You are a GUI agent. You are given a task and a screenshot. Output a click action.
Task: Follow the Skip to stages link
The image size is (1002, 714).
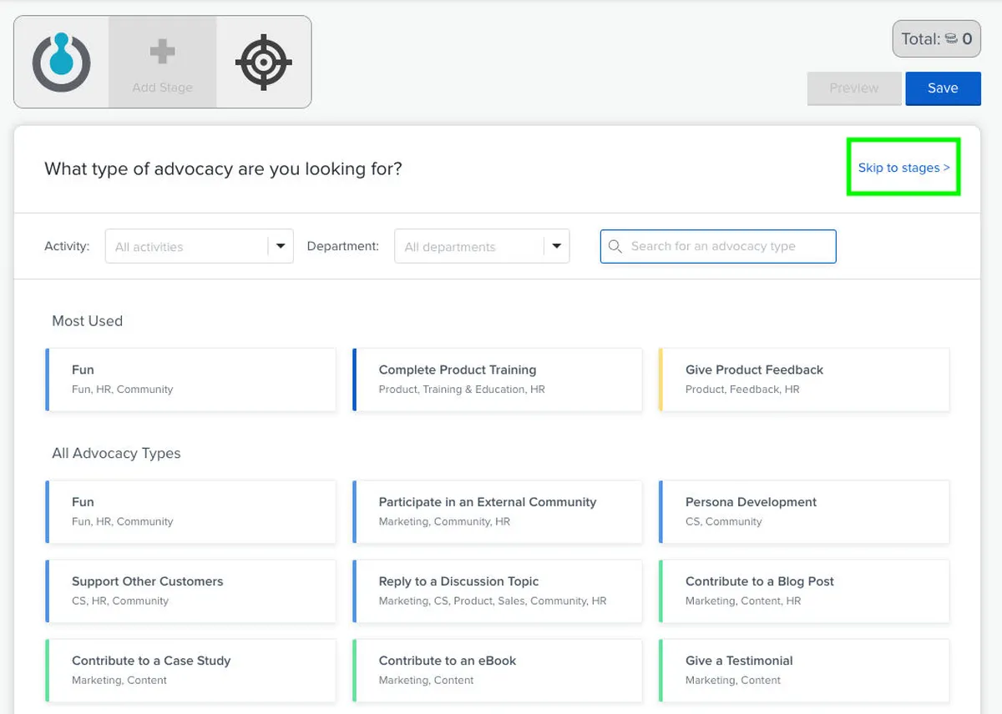(903, 168)
